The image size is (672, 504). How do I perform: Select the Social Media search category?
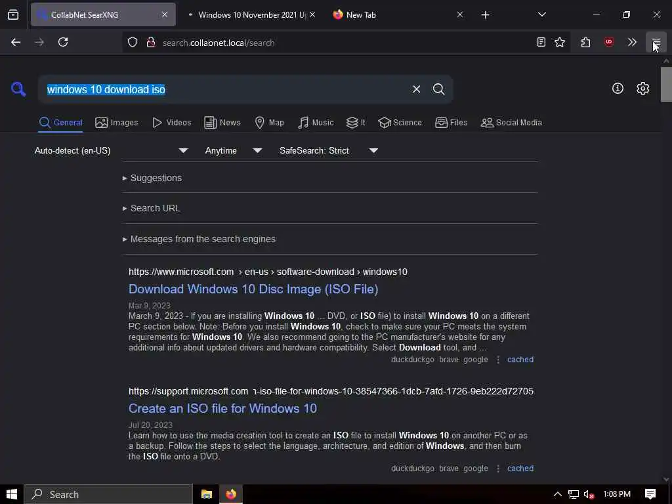pos(511,123)
